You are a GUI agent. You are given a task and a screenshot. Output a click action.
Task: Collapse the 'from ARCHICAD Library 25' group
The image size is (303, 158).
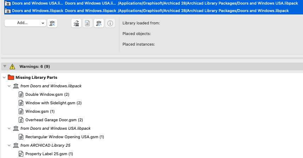click(9, 145)
